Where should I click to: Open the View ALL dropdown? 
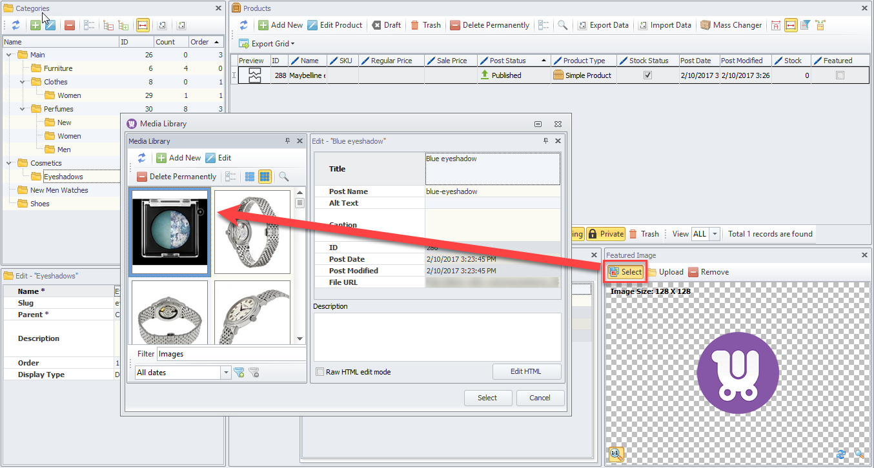pos(715,234)
